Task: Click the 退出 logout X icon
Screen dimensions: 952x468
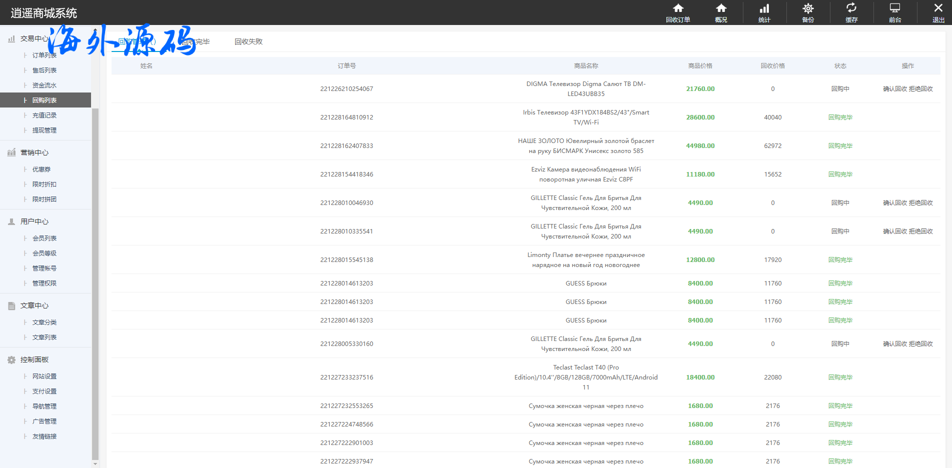Action: pos(938,12)
